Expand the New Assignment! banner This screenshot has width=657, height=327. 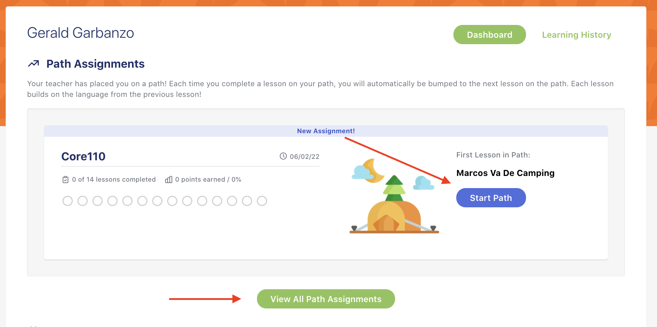(x=326, y=131)
